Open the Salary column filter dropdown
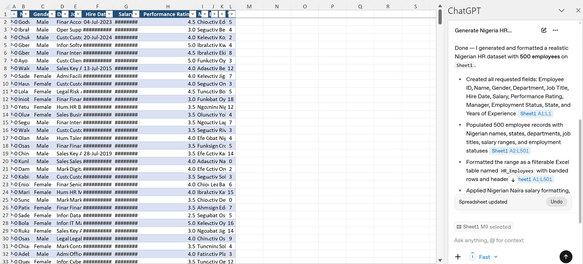Image resolution: width=583 pixels, height=264 pixels. click(136, 14)
